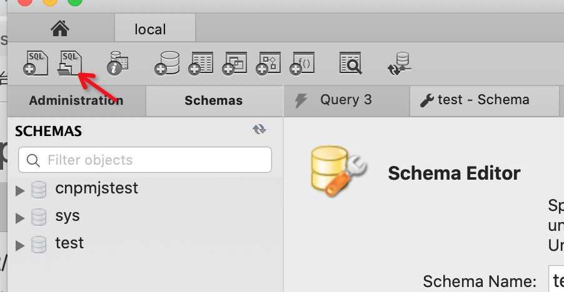The image size is (564, 292).
Task: Refresh the SCHEMAS list
Action: point(259,129)
